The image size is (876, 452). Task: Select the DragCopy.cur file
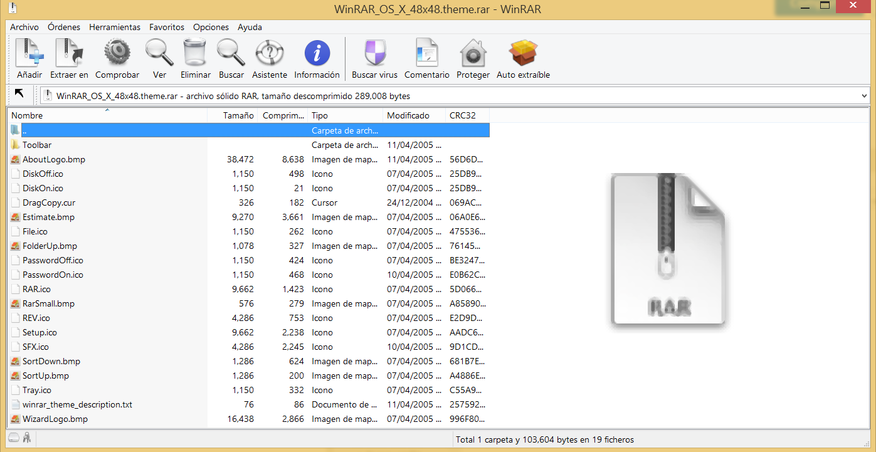(49, 202)
